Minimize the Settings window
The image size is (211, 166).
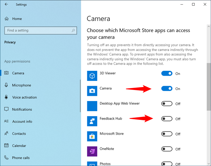tap(182, 4)
